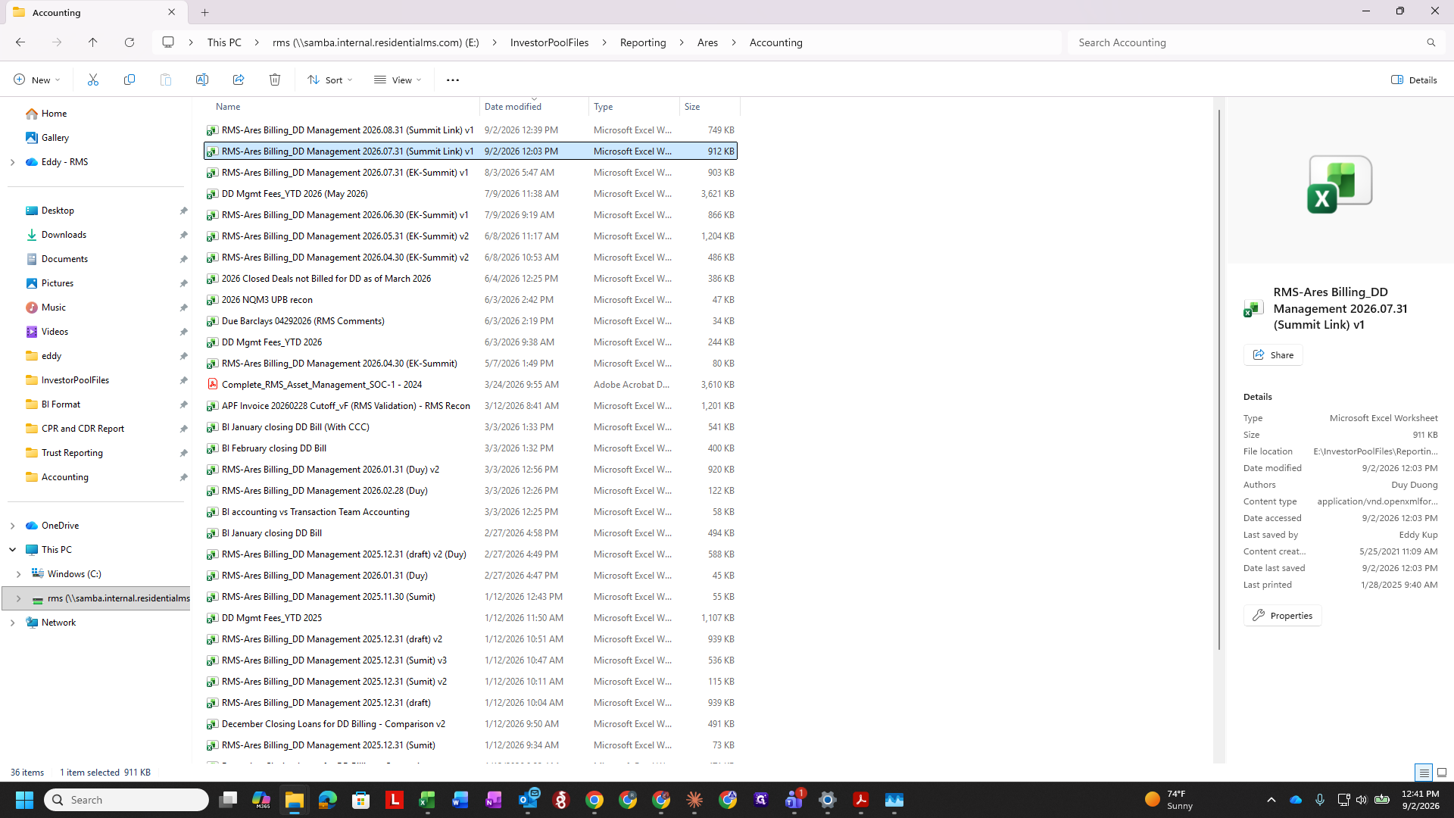
Task: Open Outlook from the taskbar
Action: point(528,800)
